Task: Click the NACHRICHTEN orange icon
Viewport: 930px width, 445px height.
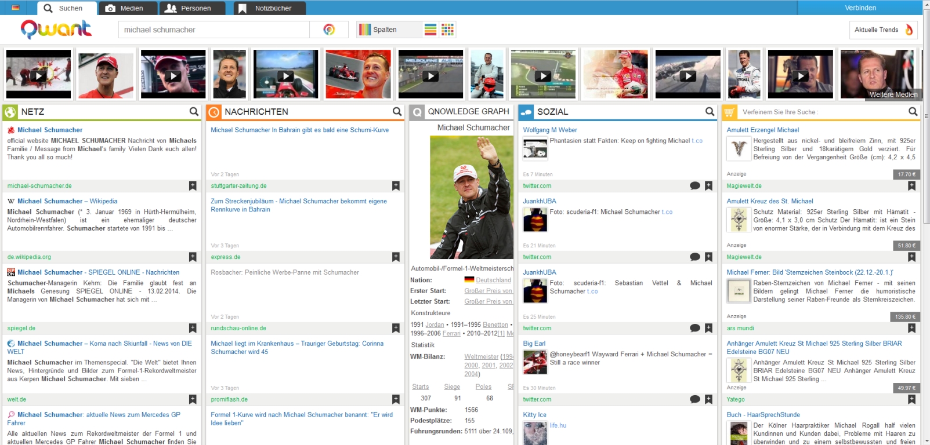Action: 213,112
